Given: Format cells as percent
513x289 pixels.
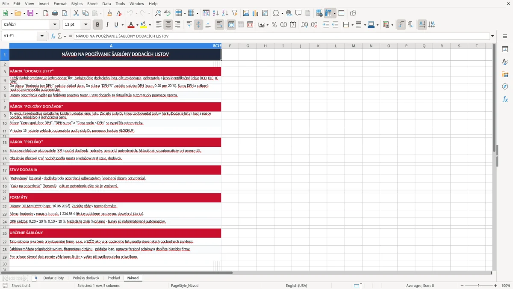Looking at the screenshot, I should coord(274,25).
